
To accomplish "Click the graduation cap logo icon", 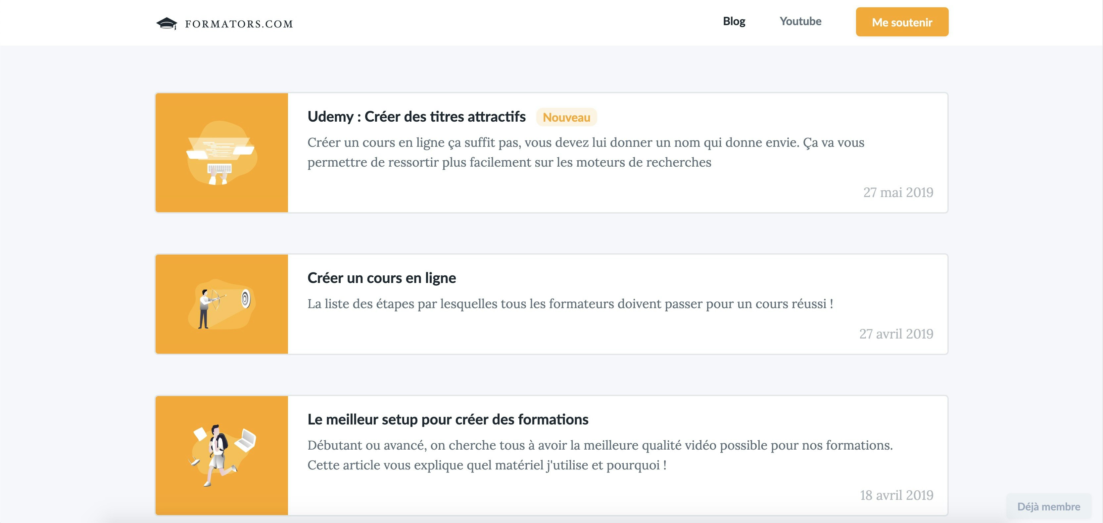I will [167, 23].
